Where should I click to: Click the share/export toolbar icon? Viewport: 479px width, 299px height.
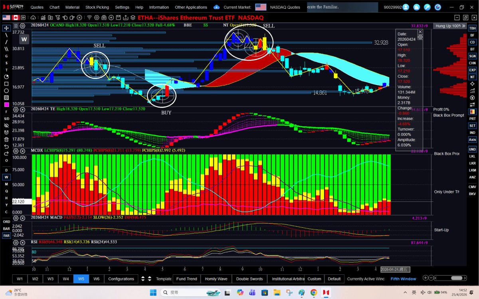coord(126,18)
